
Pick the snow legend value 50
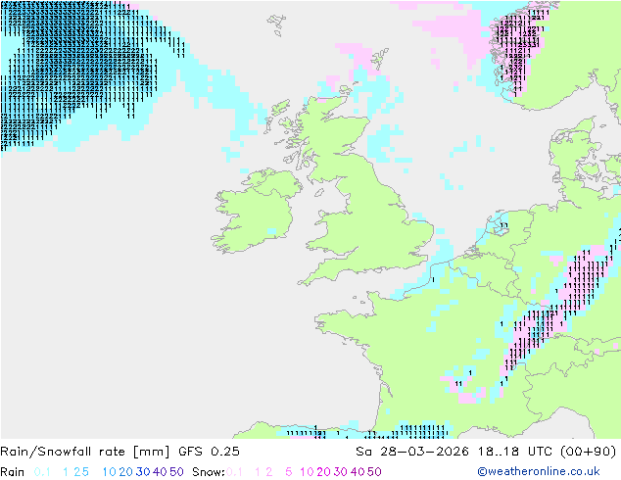point(374,472)
